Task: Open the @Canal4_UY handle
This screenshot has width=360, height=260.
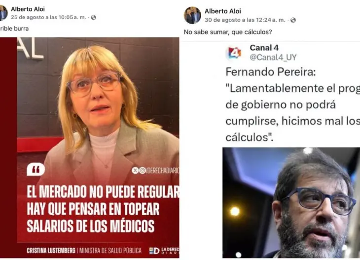Action: pos(273,57)
